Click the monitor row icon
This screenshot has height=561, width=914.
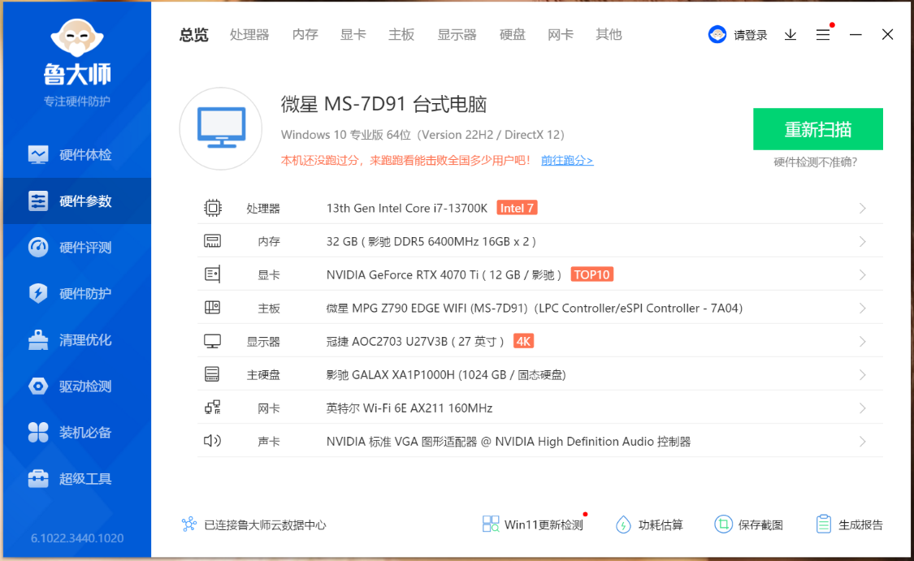pyautogui.click(x=213, y=341)
